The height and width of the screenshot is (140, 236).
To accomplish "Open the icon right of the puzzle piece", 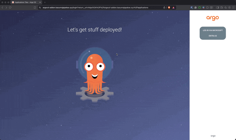I will 211,8.
